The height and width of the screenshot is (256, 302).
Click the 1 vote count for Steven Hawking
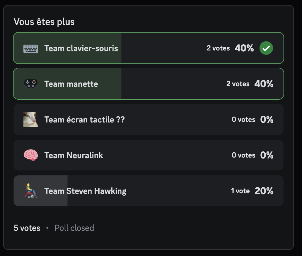coord(240,191)
